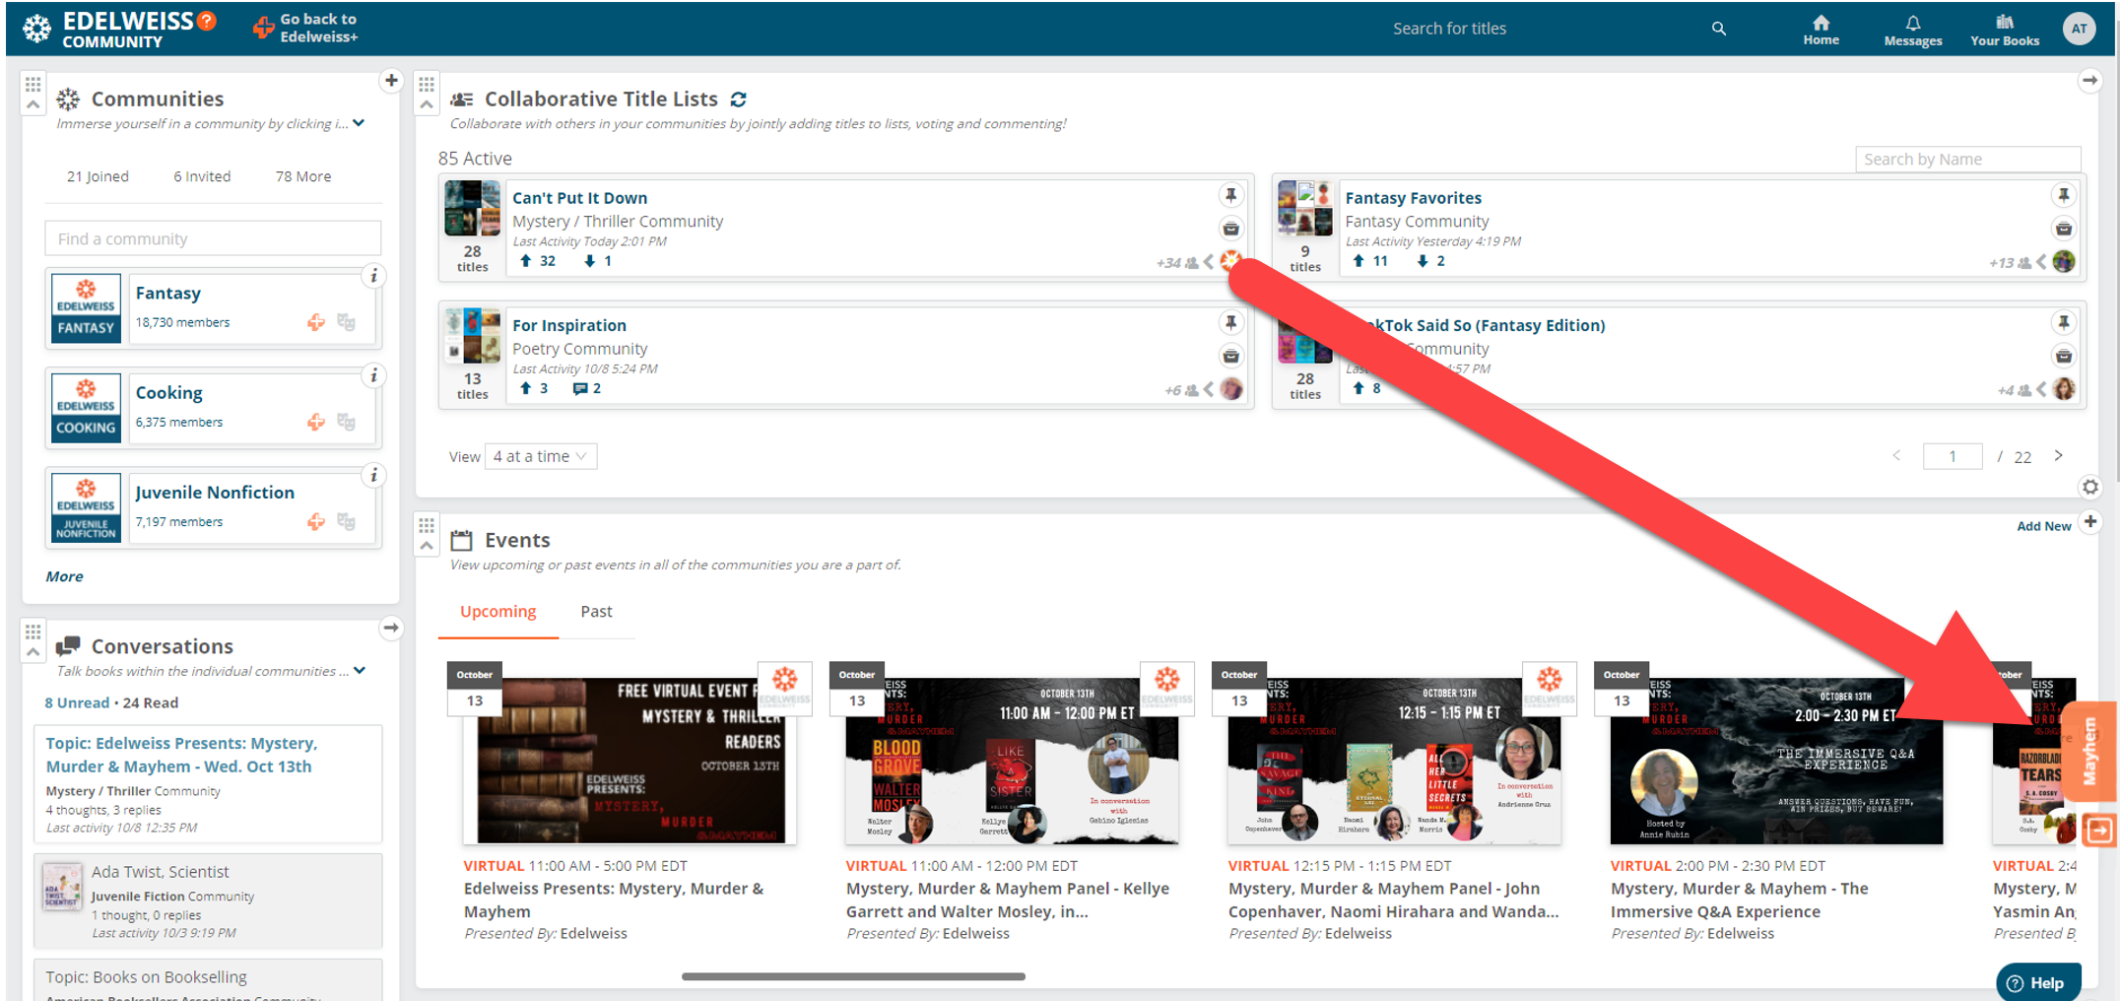Collapse Collaborative Title Lists widget
Viewport: 2120px width, 1001px height.
pyautogui.click(x=427, y=104)
